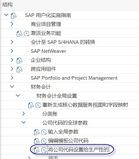Expand SAP Portfolio and Project Management node
This screenshot has width=139, height=159.
coord(12,78)
